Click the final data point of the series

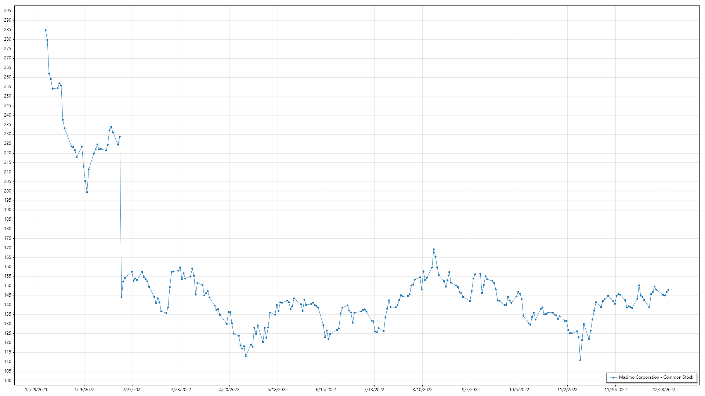[x=668, y=290]
